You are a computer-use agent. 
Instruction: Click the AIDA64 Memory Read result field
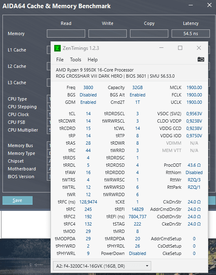(66, 34)
